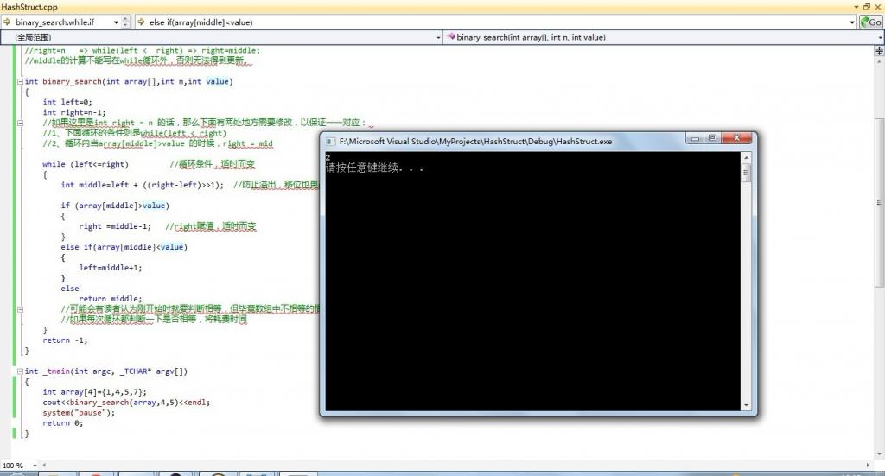Click the Go button in navigation bar
The image size is (885, 476).
(869, 22)
